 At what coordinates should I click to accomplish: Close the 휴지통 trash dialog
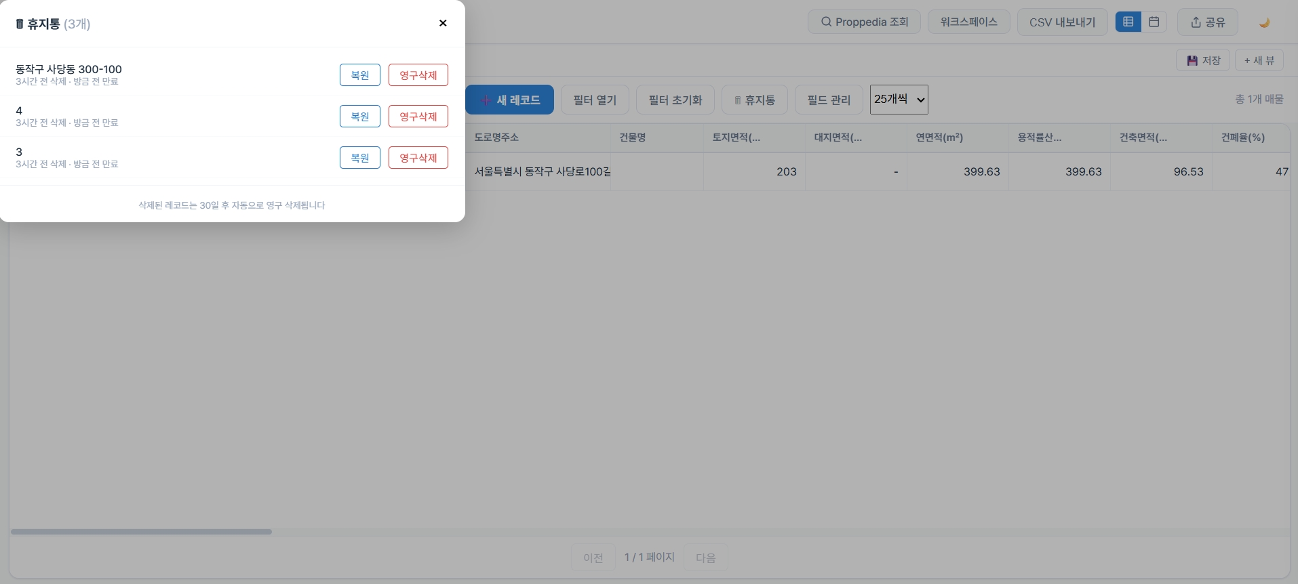443,23
